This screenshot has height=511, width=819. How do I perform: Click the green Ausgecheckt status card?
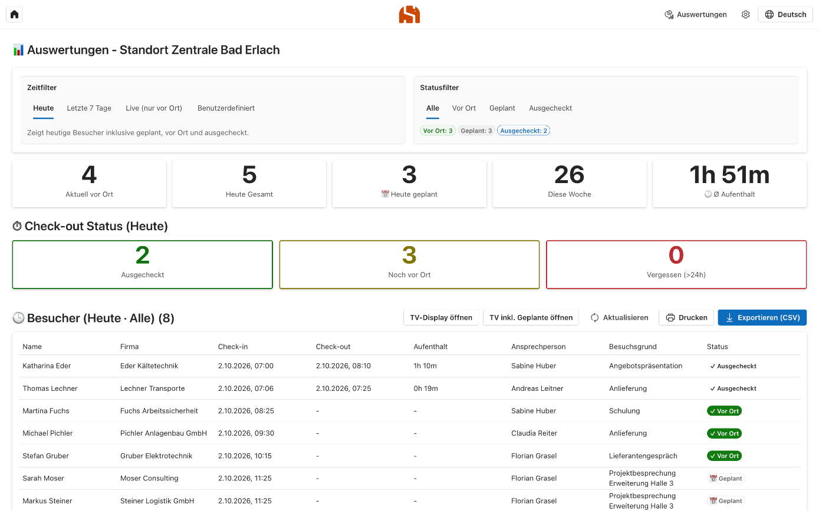[143, 264]
